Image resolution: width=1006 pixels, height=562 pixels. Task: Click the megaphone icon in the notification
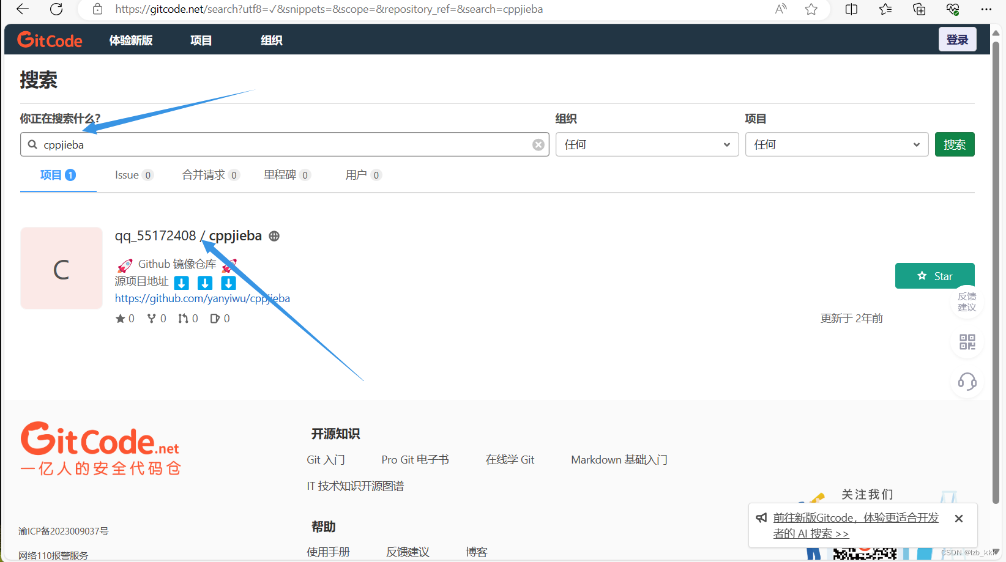[761, 518]
